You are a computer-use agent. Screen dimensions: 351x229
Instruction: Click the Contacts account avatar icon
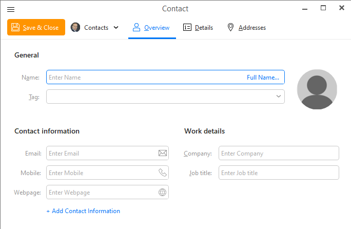click(x=75, y=27)
